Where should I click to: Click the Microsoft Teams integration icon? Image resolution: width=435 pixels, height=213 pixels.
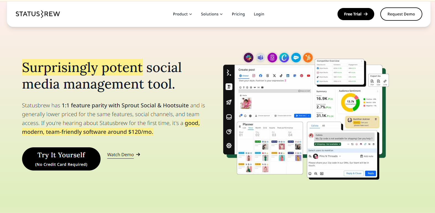(x=260, y=58)
